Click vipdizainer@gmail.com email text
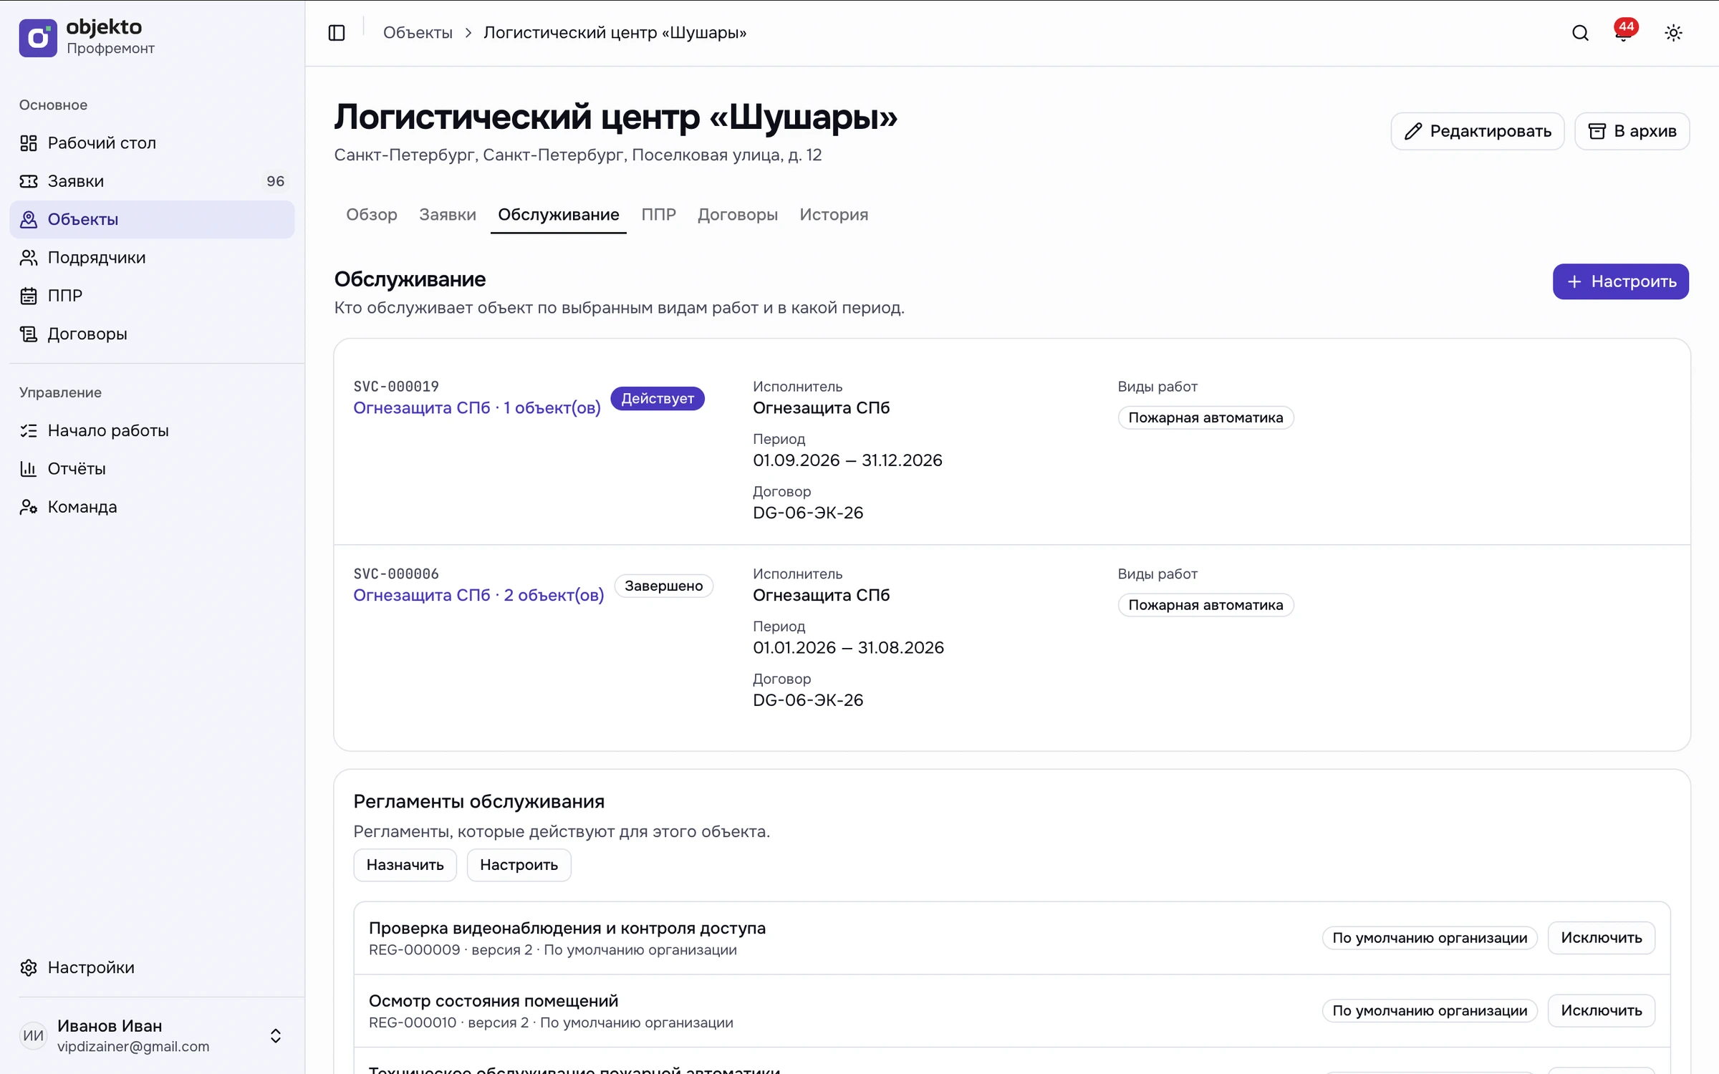 coord(133,1047)
